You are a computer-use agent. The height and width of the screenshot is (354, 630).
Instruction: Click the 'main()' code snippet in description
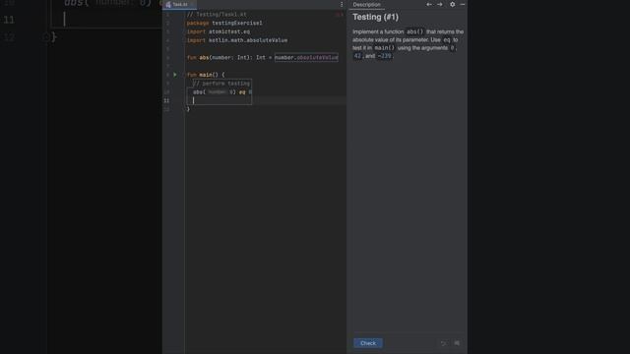point(385,48)
